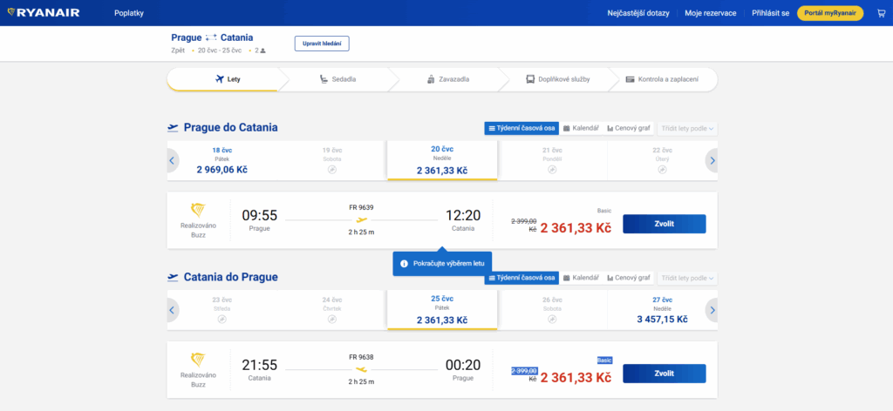This screenshot has height=411, width=893.
Task: Click the FR 9639 flight number
Action: pyautogui.click(x=362, y=207)
